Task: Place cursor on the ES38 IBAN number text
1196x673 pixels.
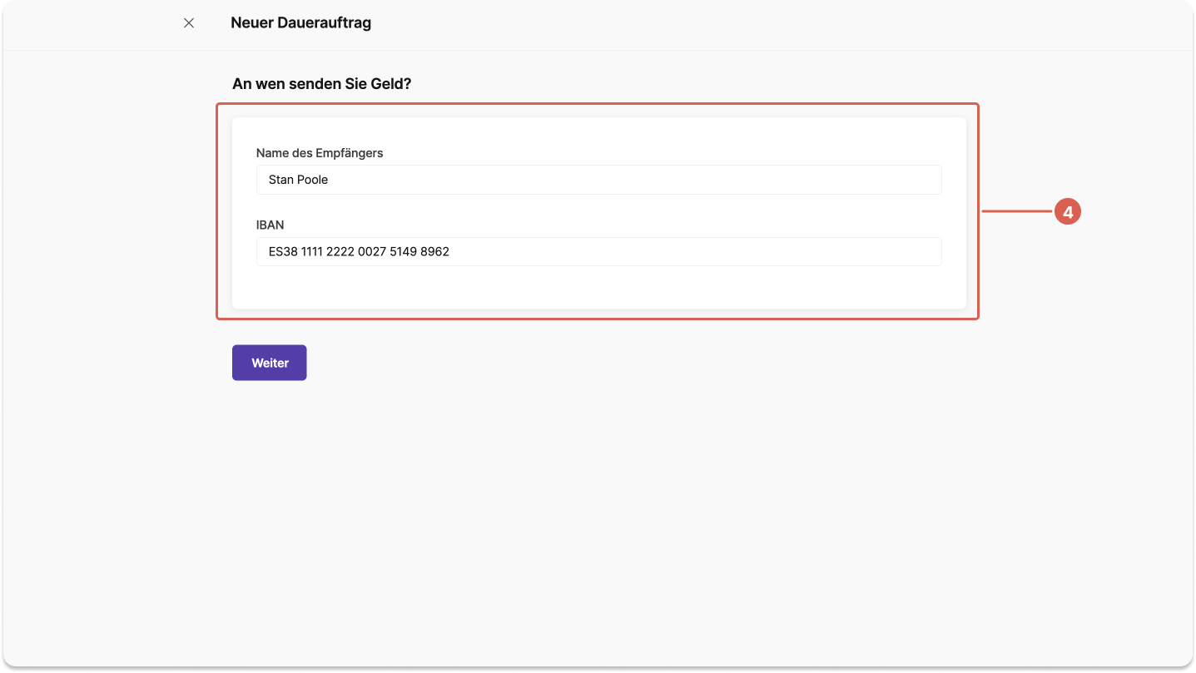Action: pyautogui.click(x=359, y=252)
